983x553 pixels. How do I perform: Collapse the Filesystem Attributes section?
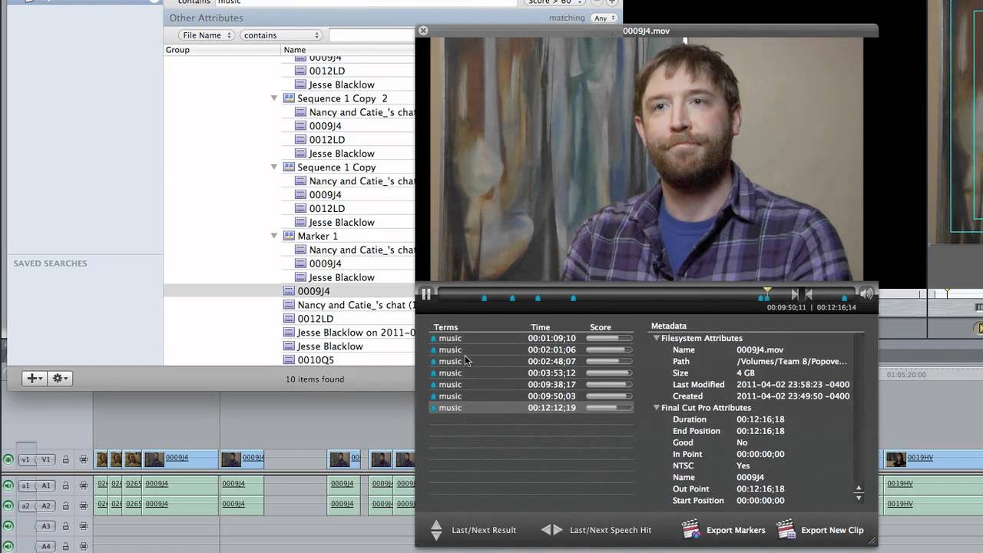pyautogui.click(x=657, y=338)
